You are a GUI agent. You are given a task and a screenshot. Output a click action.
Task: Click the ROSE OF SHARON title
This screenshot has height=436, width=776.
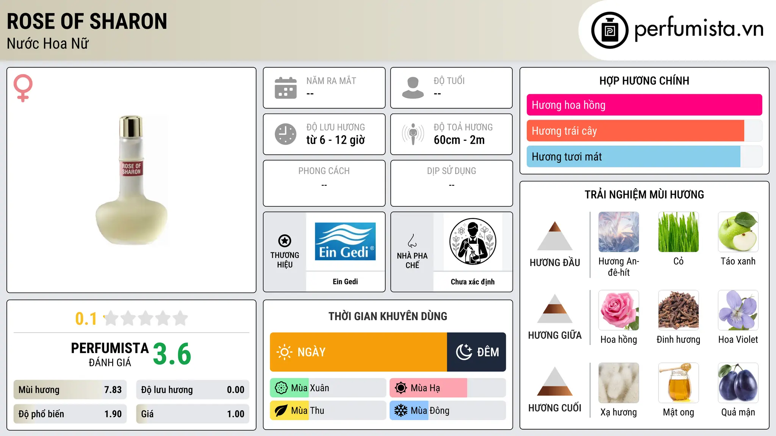87,21
